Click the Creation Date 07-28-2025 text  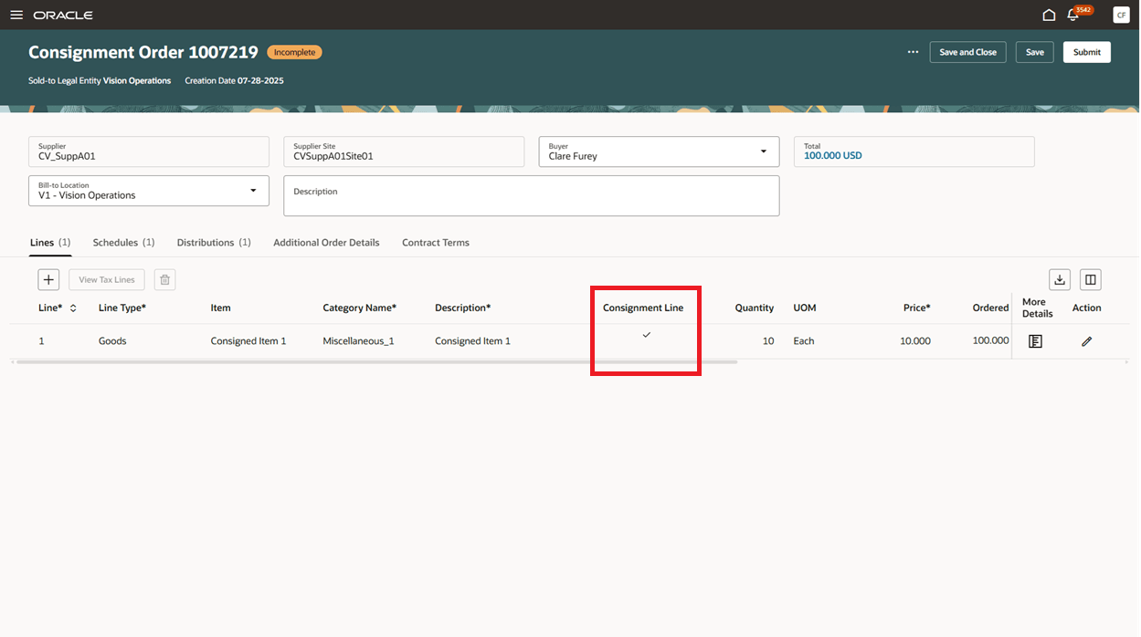coord(234,81)
